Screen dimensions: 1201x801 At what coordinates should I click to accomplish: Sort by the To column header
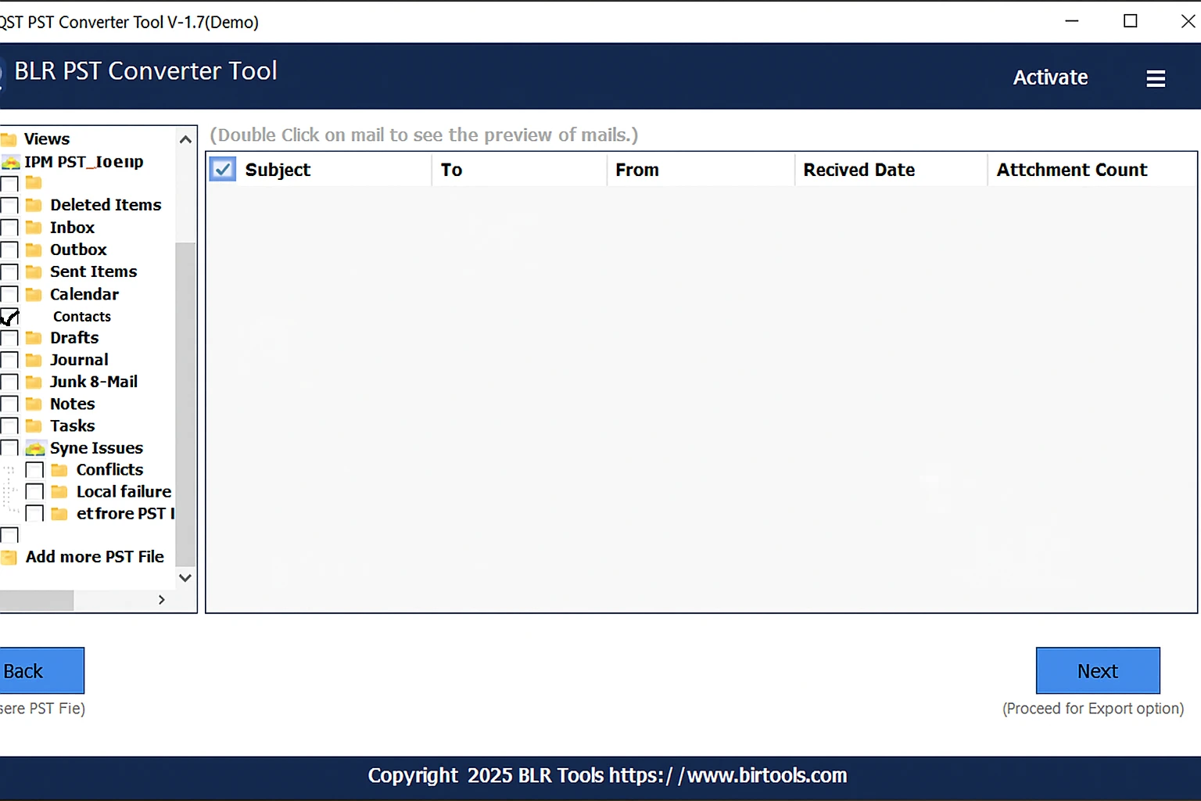click(519, 170)
